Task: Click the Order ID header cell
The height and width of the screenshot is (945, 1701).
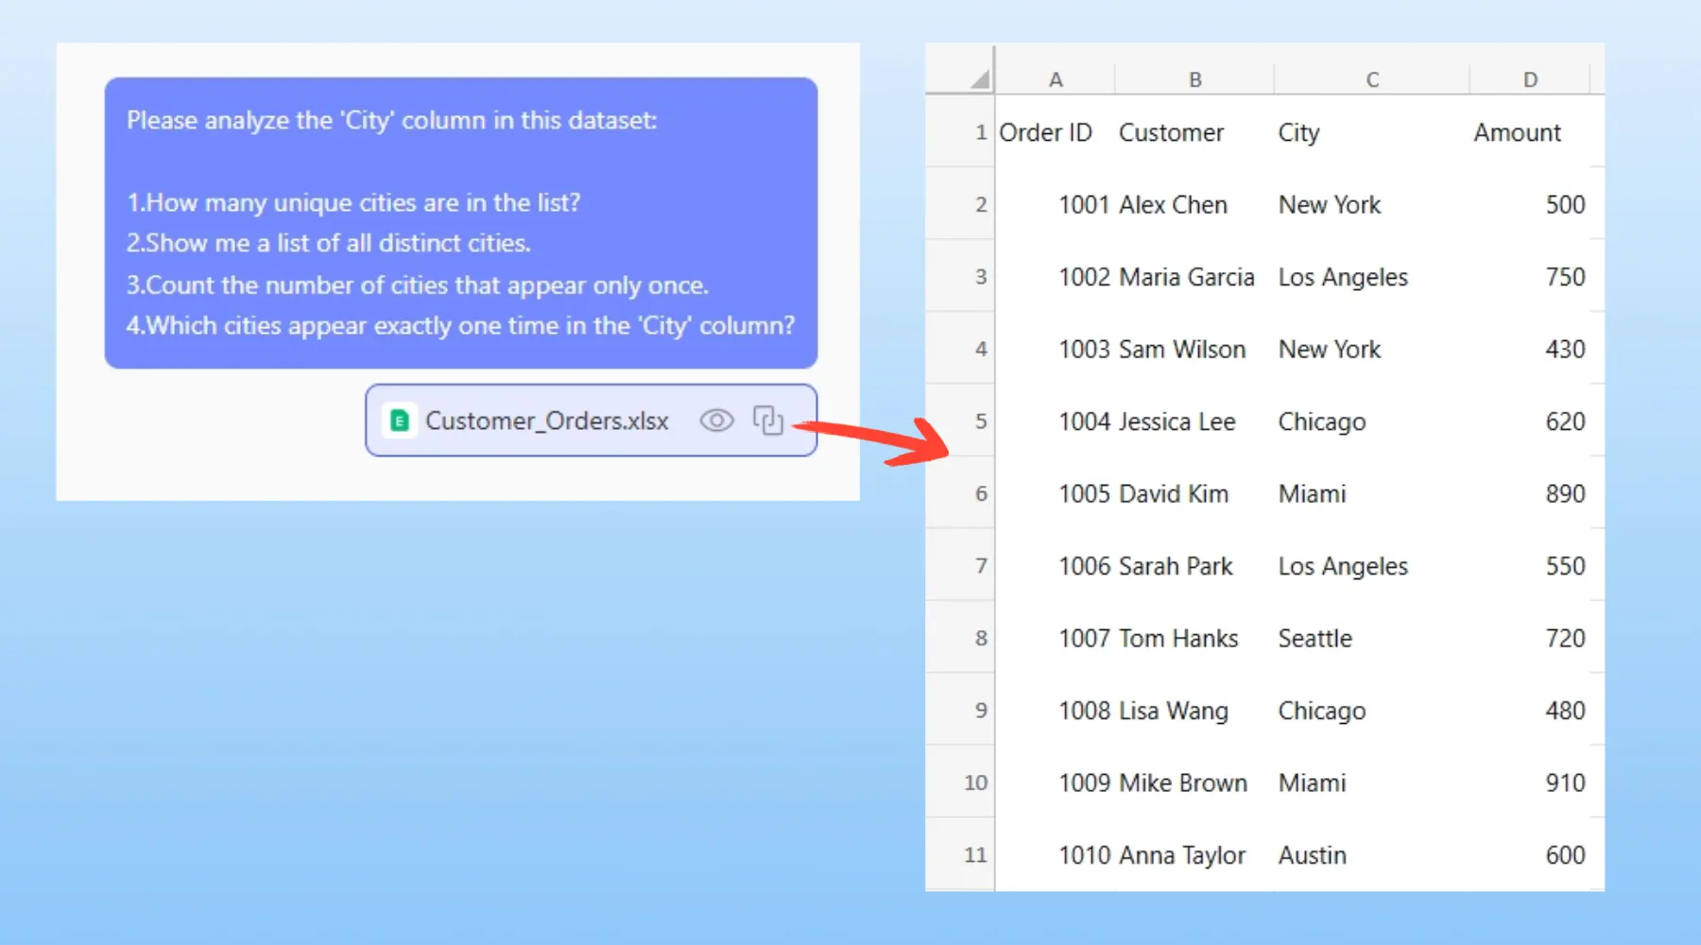Action: point(1045,133)
